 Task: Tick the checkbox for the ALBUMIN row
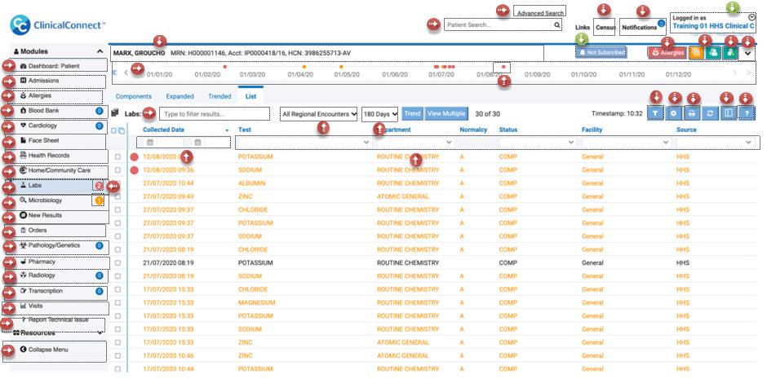117,183
